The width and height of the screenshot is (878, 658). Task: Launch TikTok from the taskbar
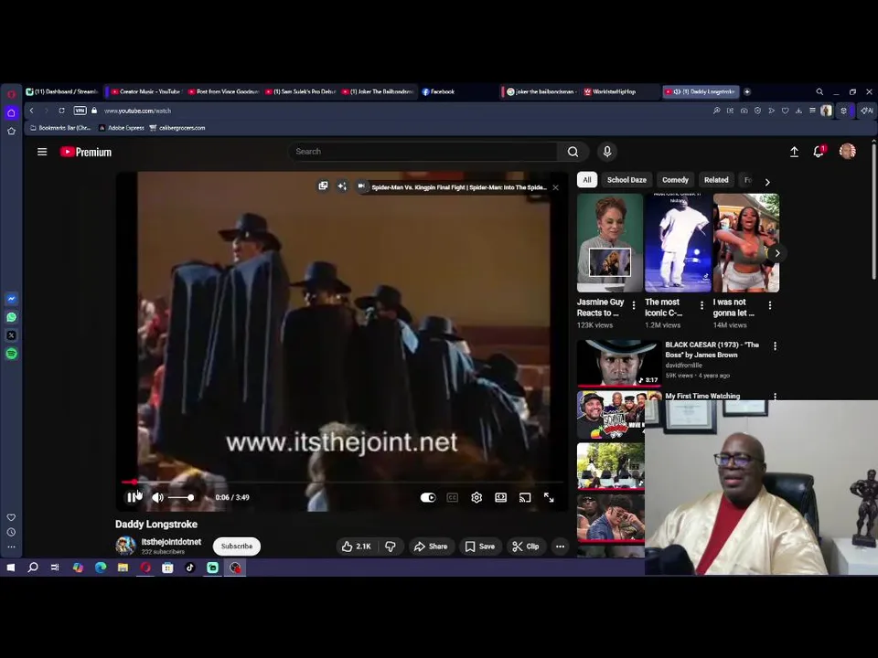pyautogui.click(x=190, y=568)
